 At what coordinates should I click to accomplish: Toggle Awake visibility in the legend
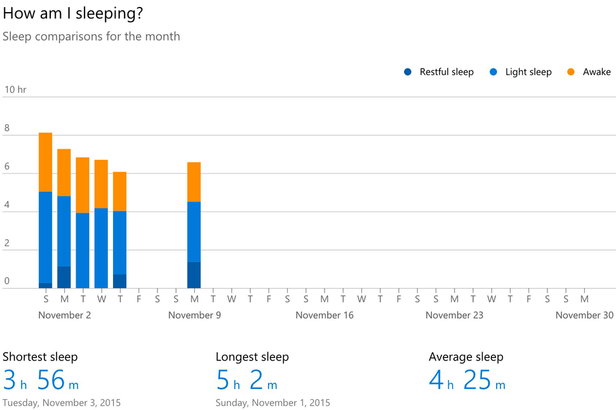click(594, 72)
